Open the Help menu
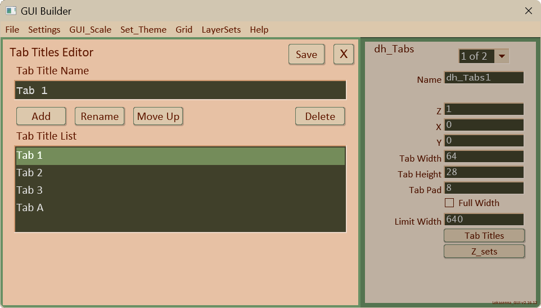 click(259, 30)
